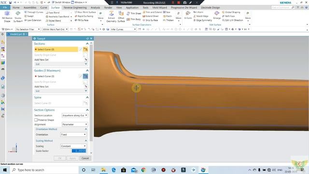Open the Patch command
The width and height of the screenshot is (309, 174).
(x=168, y=16)
